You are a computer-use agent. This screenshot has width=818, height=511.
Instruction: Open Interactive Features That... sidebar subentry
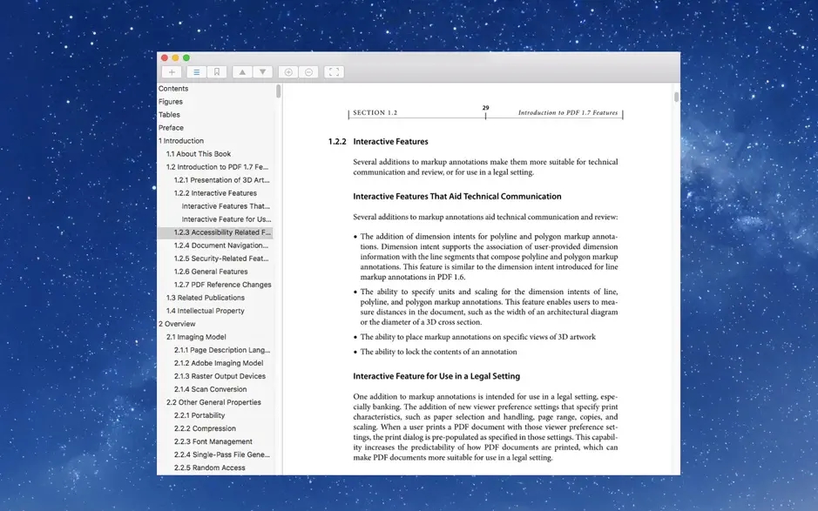pyautogui.click(x=226, y=206)
